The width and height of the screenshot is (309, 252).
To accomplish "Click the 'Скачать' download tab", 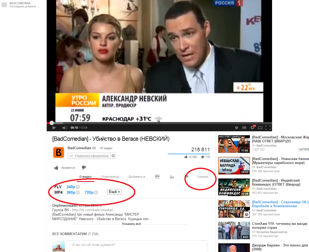I will 203,177.
